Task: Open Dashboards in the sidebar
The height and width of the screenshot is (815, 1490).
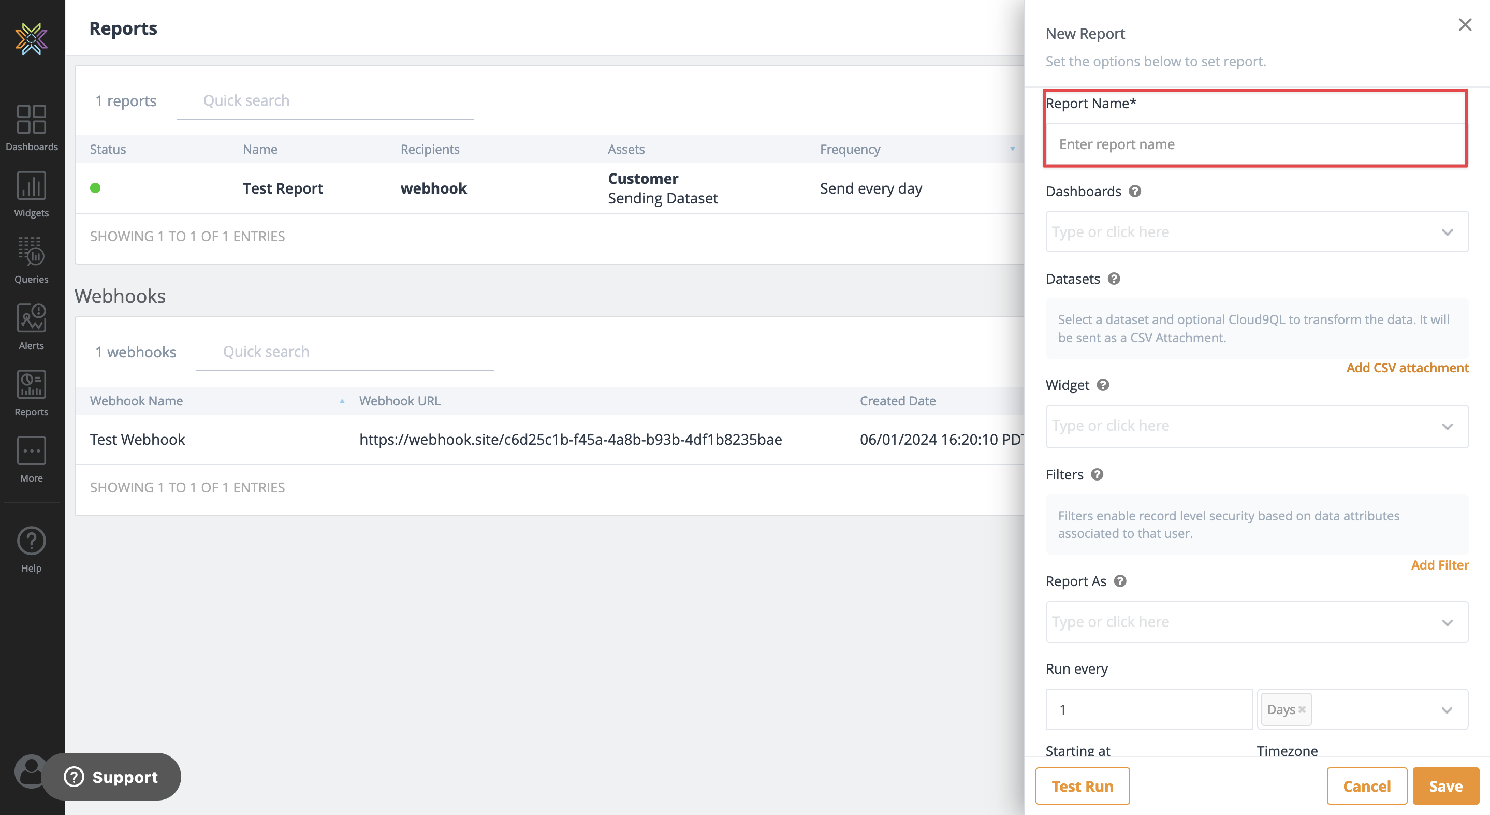Action: [31, 128]
